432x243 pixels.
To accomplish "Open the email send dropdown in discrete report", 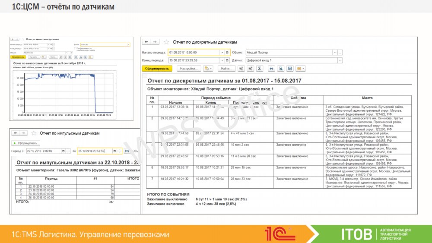I will tap(301, 69).
